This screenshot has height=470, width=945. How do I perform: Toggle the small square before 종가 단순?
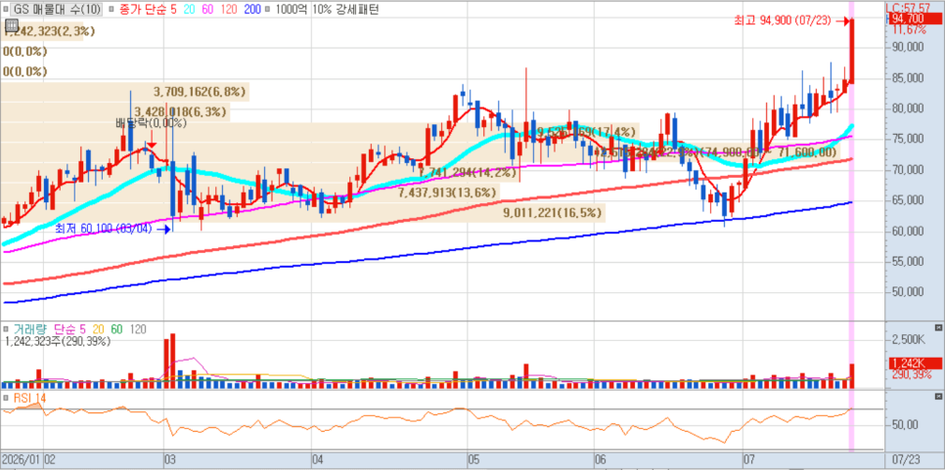112,9
